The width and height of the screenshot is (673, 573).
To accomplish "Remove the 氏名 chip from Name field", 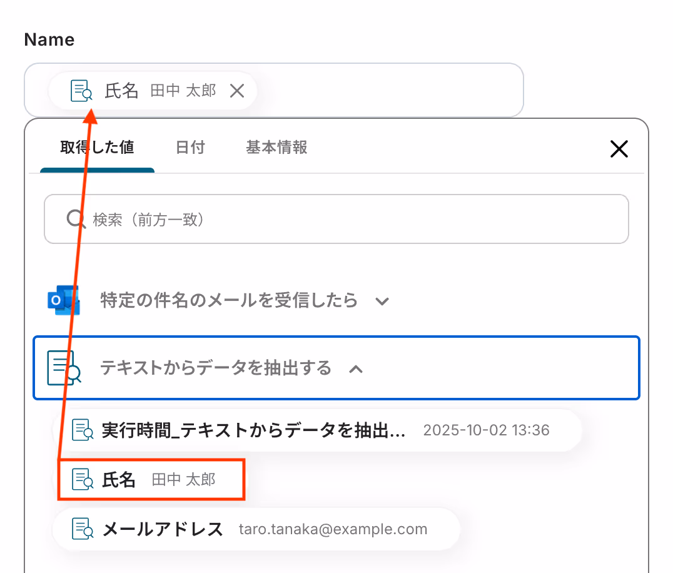I will pyautogui.click(x=237, y=91).
